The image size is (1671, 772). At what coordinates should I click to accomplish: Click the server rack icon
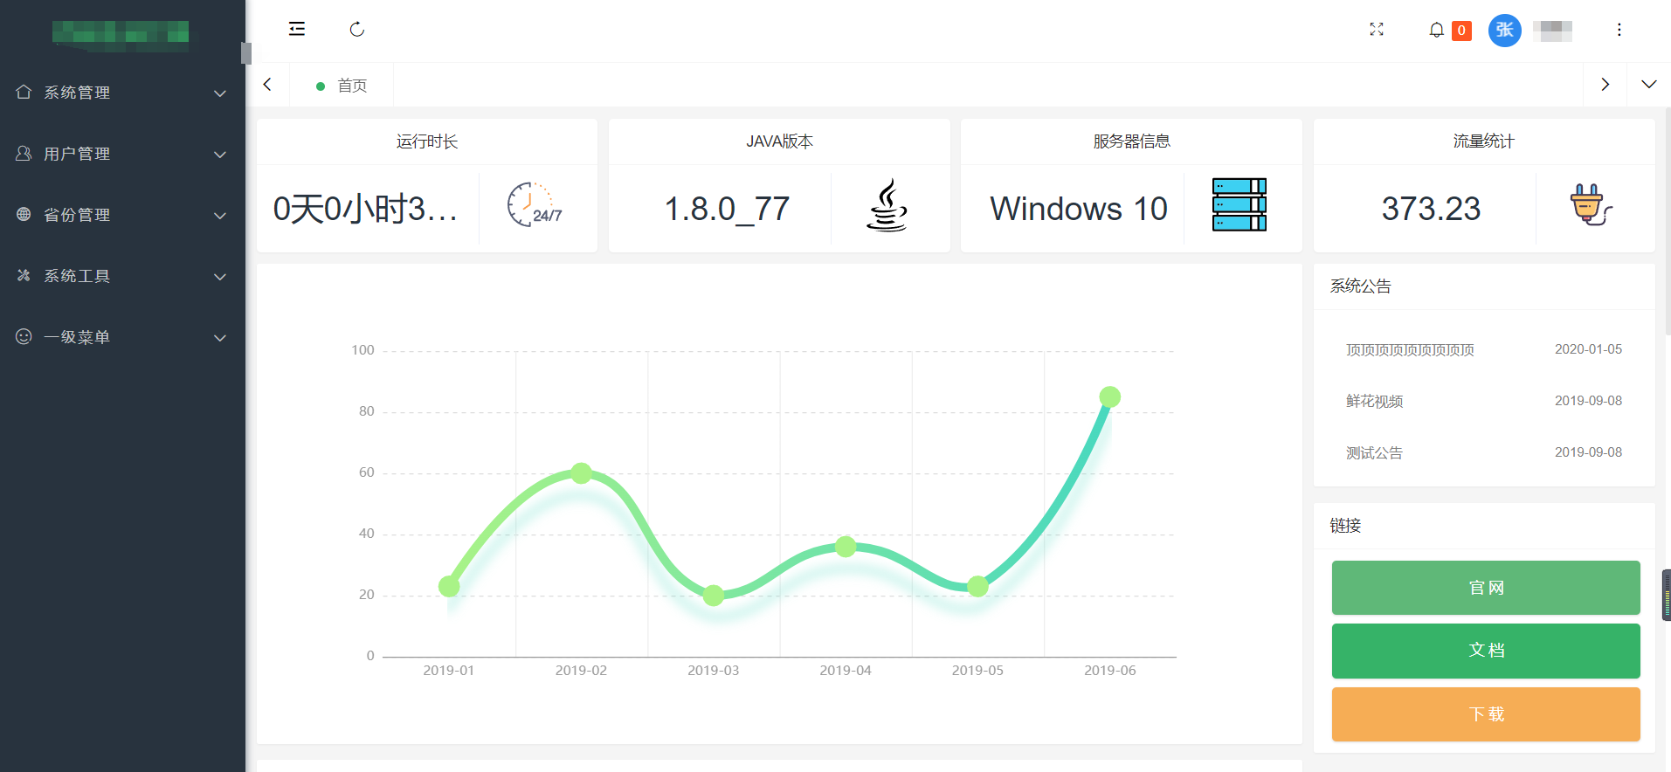1239,204
